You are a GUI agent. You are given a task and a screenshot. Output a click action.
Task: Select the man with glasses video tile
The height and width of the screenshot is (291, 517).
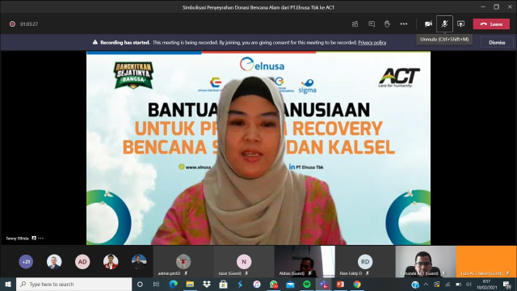click(x=426, y=261)
